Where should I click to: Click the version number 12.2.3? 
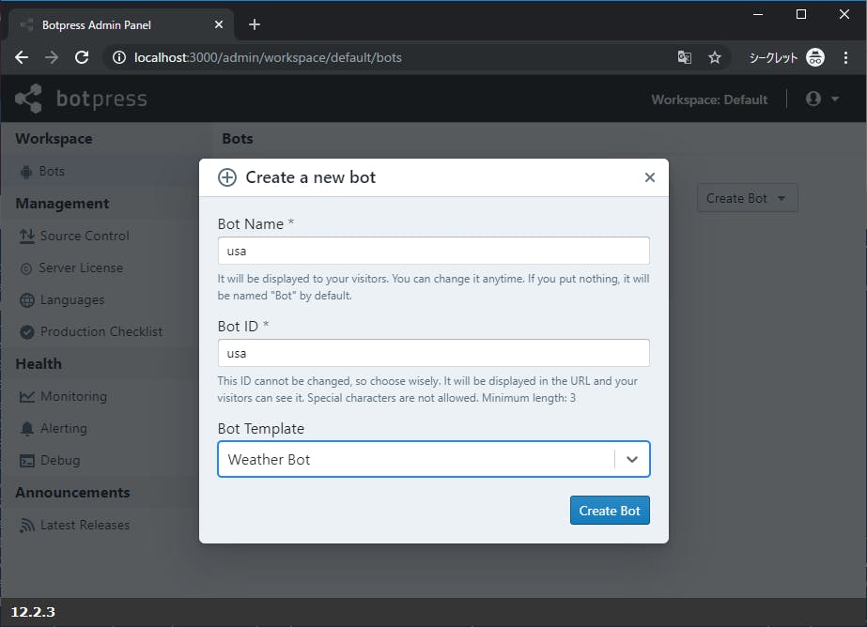(x=33, y=612)
